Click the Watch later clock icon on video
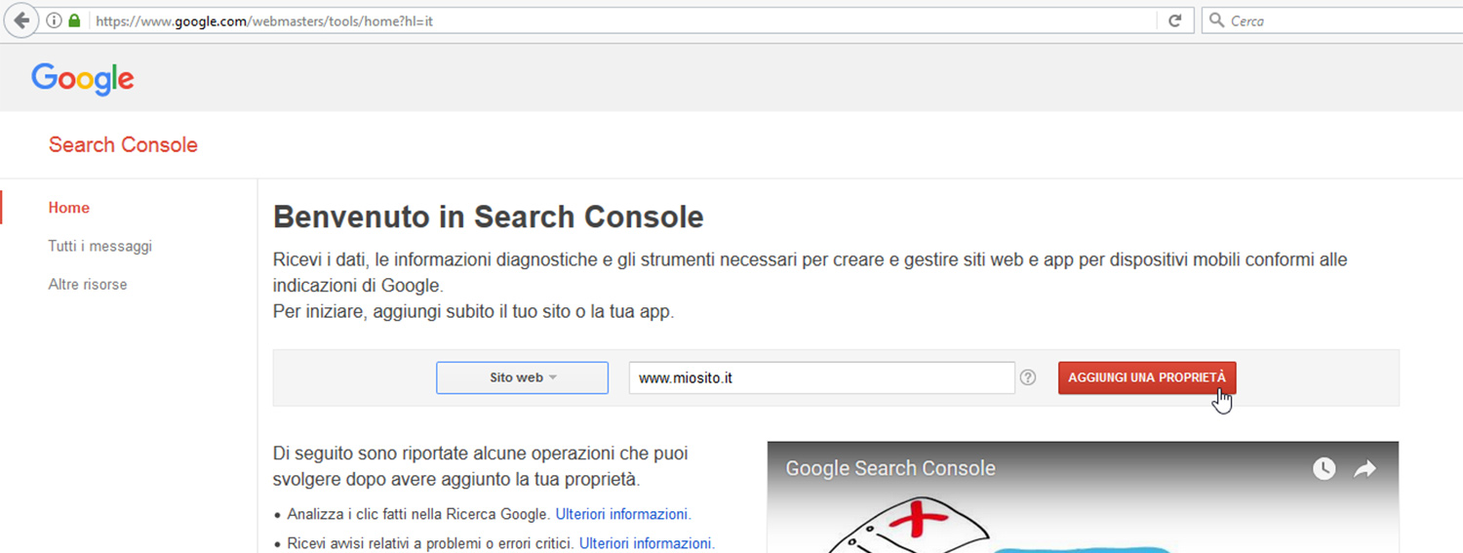This screenshot has width=1463, height=553. tap(1324, 469)
